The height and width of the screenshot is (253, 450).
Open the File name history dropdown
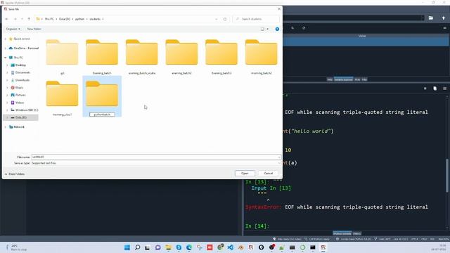pyautogui.click(x=278, y=157)
